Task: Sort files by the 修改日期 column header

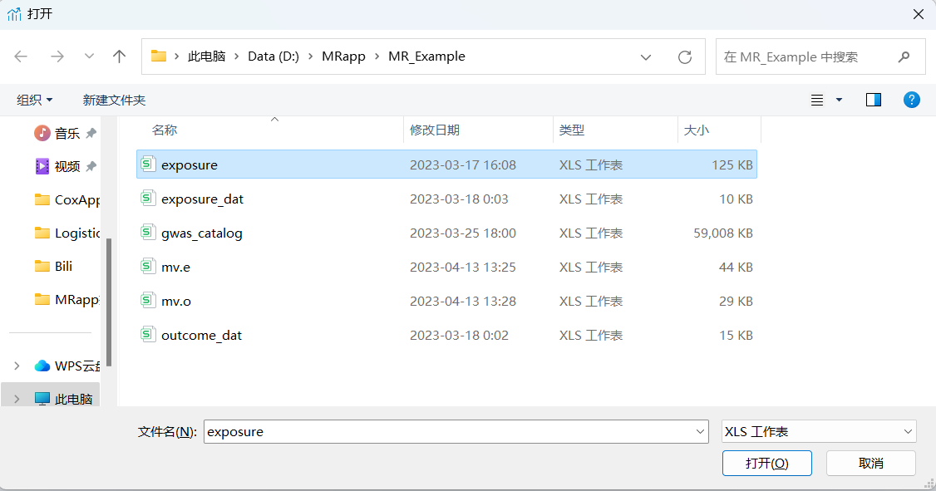Action: click(436, 131)
